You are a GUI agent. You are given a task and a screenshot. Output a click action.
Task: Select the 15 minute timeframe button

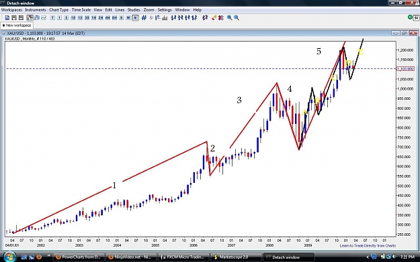pyautogui.click(x=80, y=18)
